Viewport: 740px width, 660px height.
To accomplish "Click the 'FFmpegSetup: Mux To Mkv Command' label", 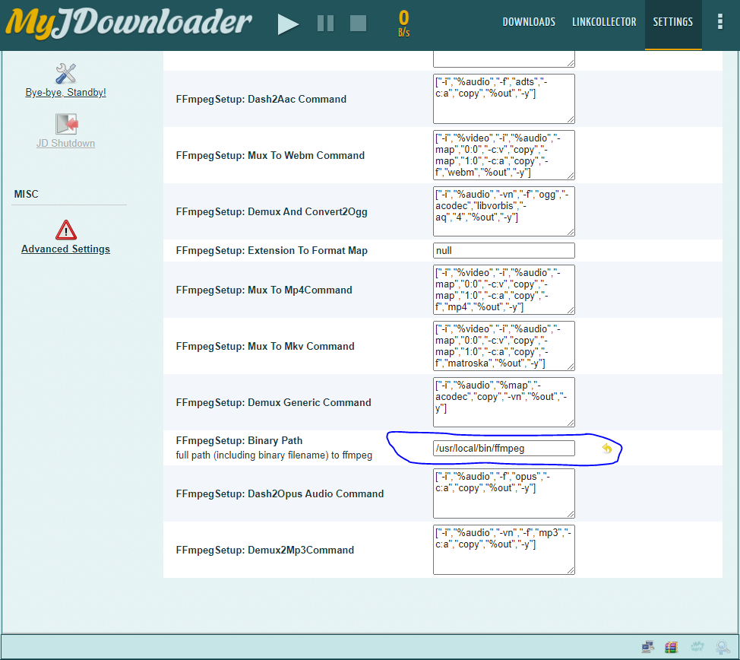I will (x=265, y=346).
